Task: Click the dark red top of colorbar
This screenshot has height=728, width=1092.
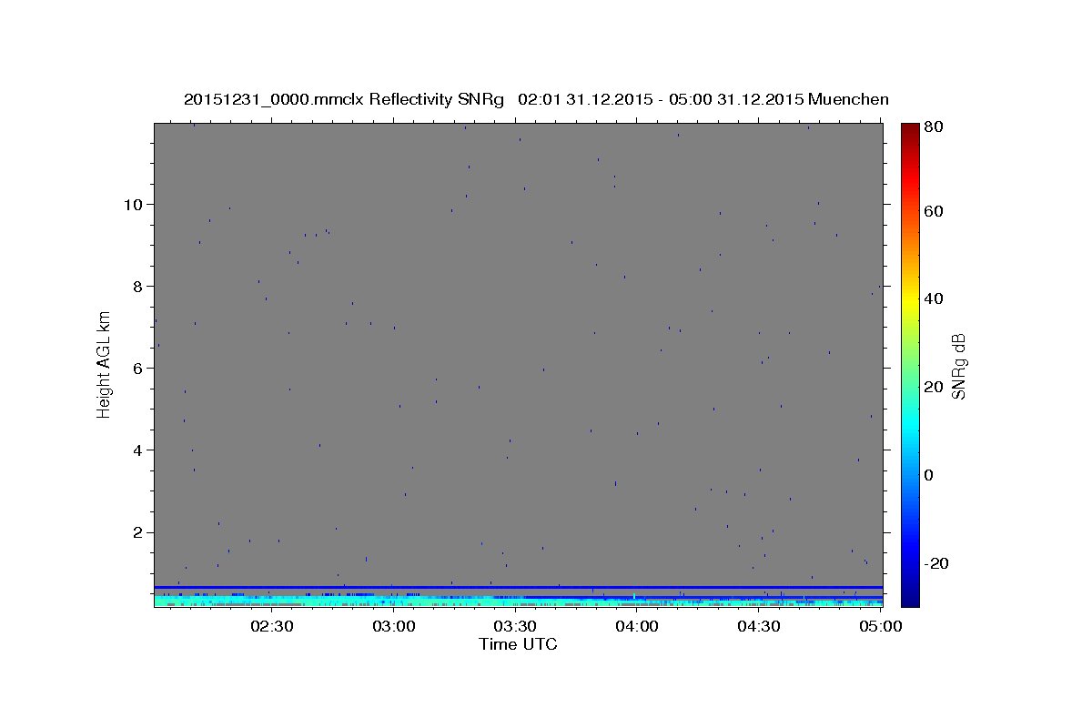Action: (x=910, y=132)
